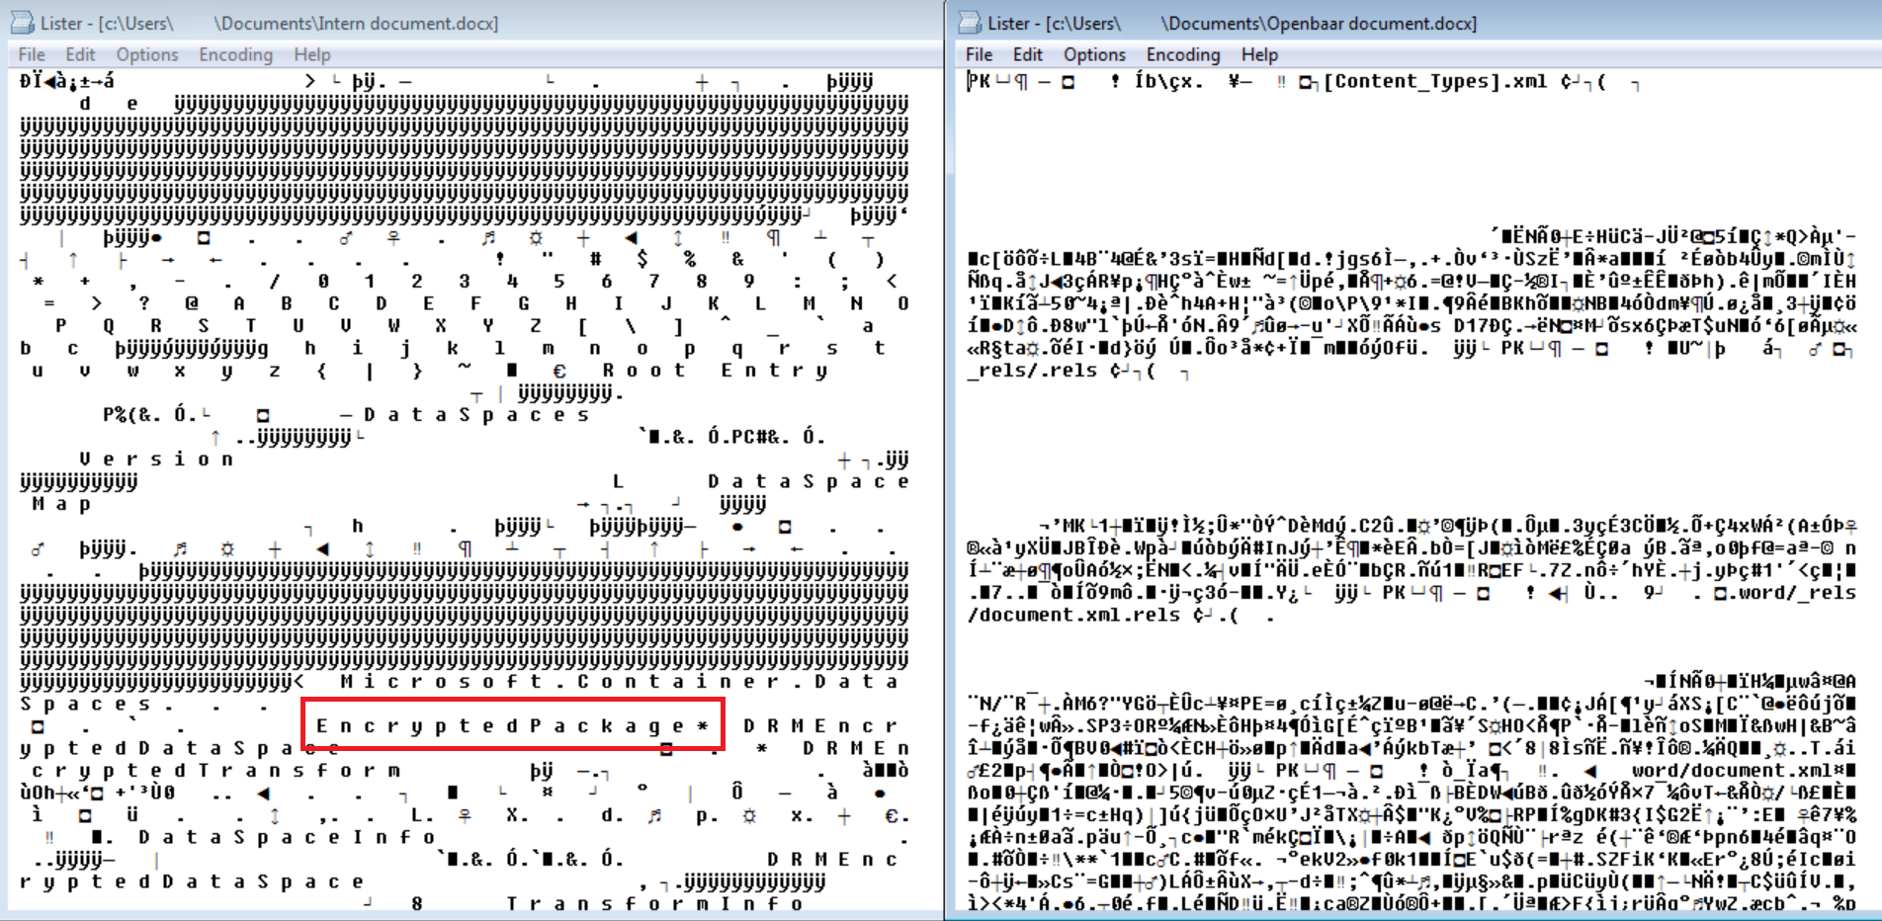The height and width of the screenshot is (921, 1882).
Task: Click the Lister icon of Intern document window
Action: click(x=22, y=23)
